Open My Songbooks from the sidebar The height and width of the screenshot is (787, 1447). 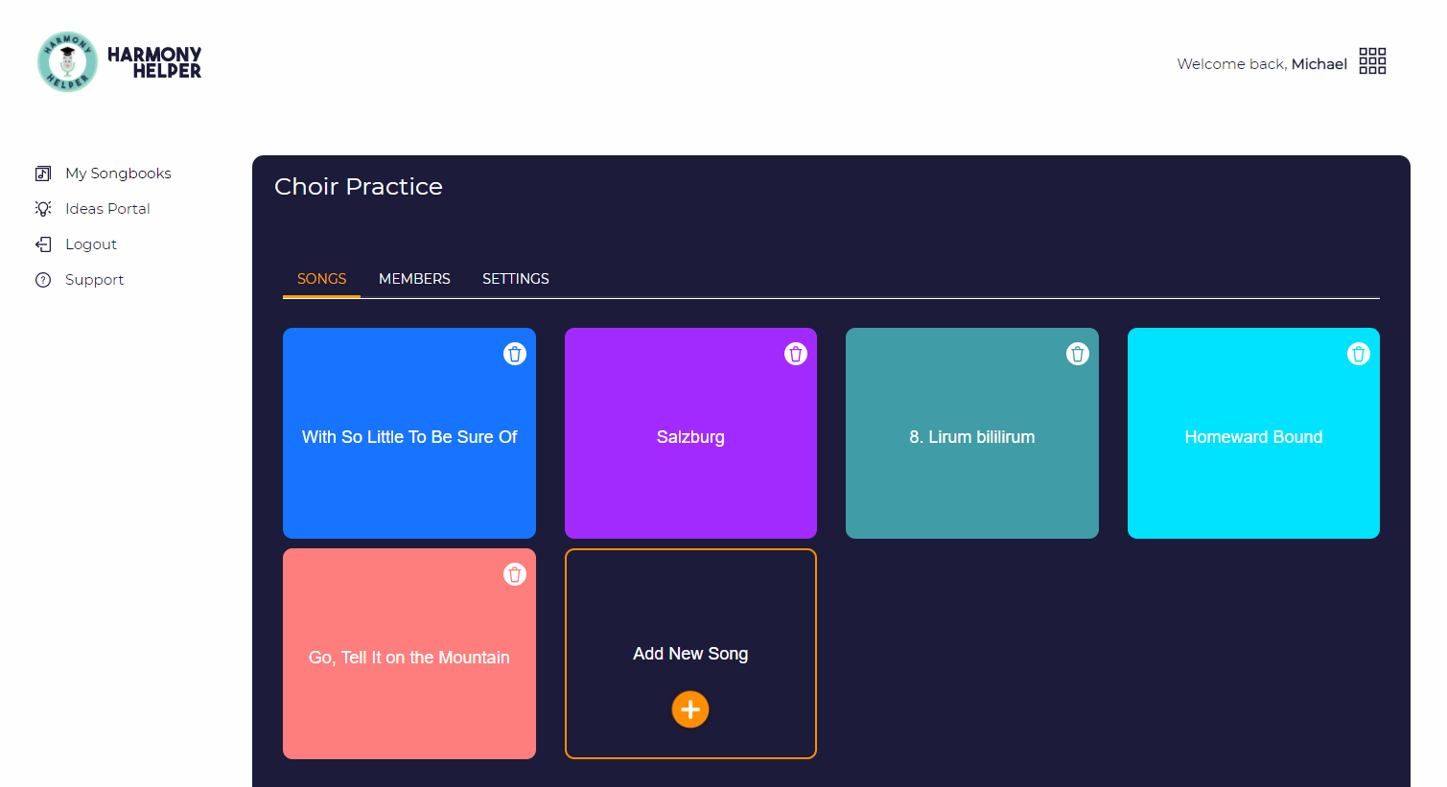(x=118, y=173)
